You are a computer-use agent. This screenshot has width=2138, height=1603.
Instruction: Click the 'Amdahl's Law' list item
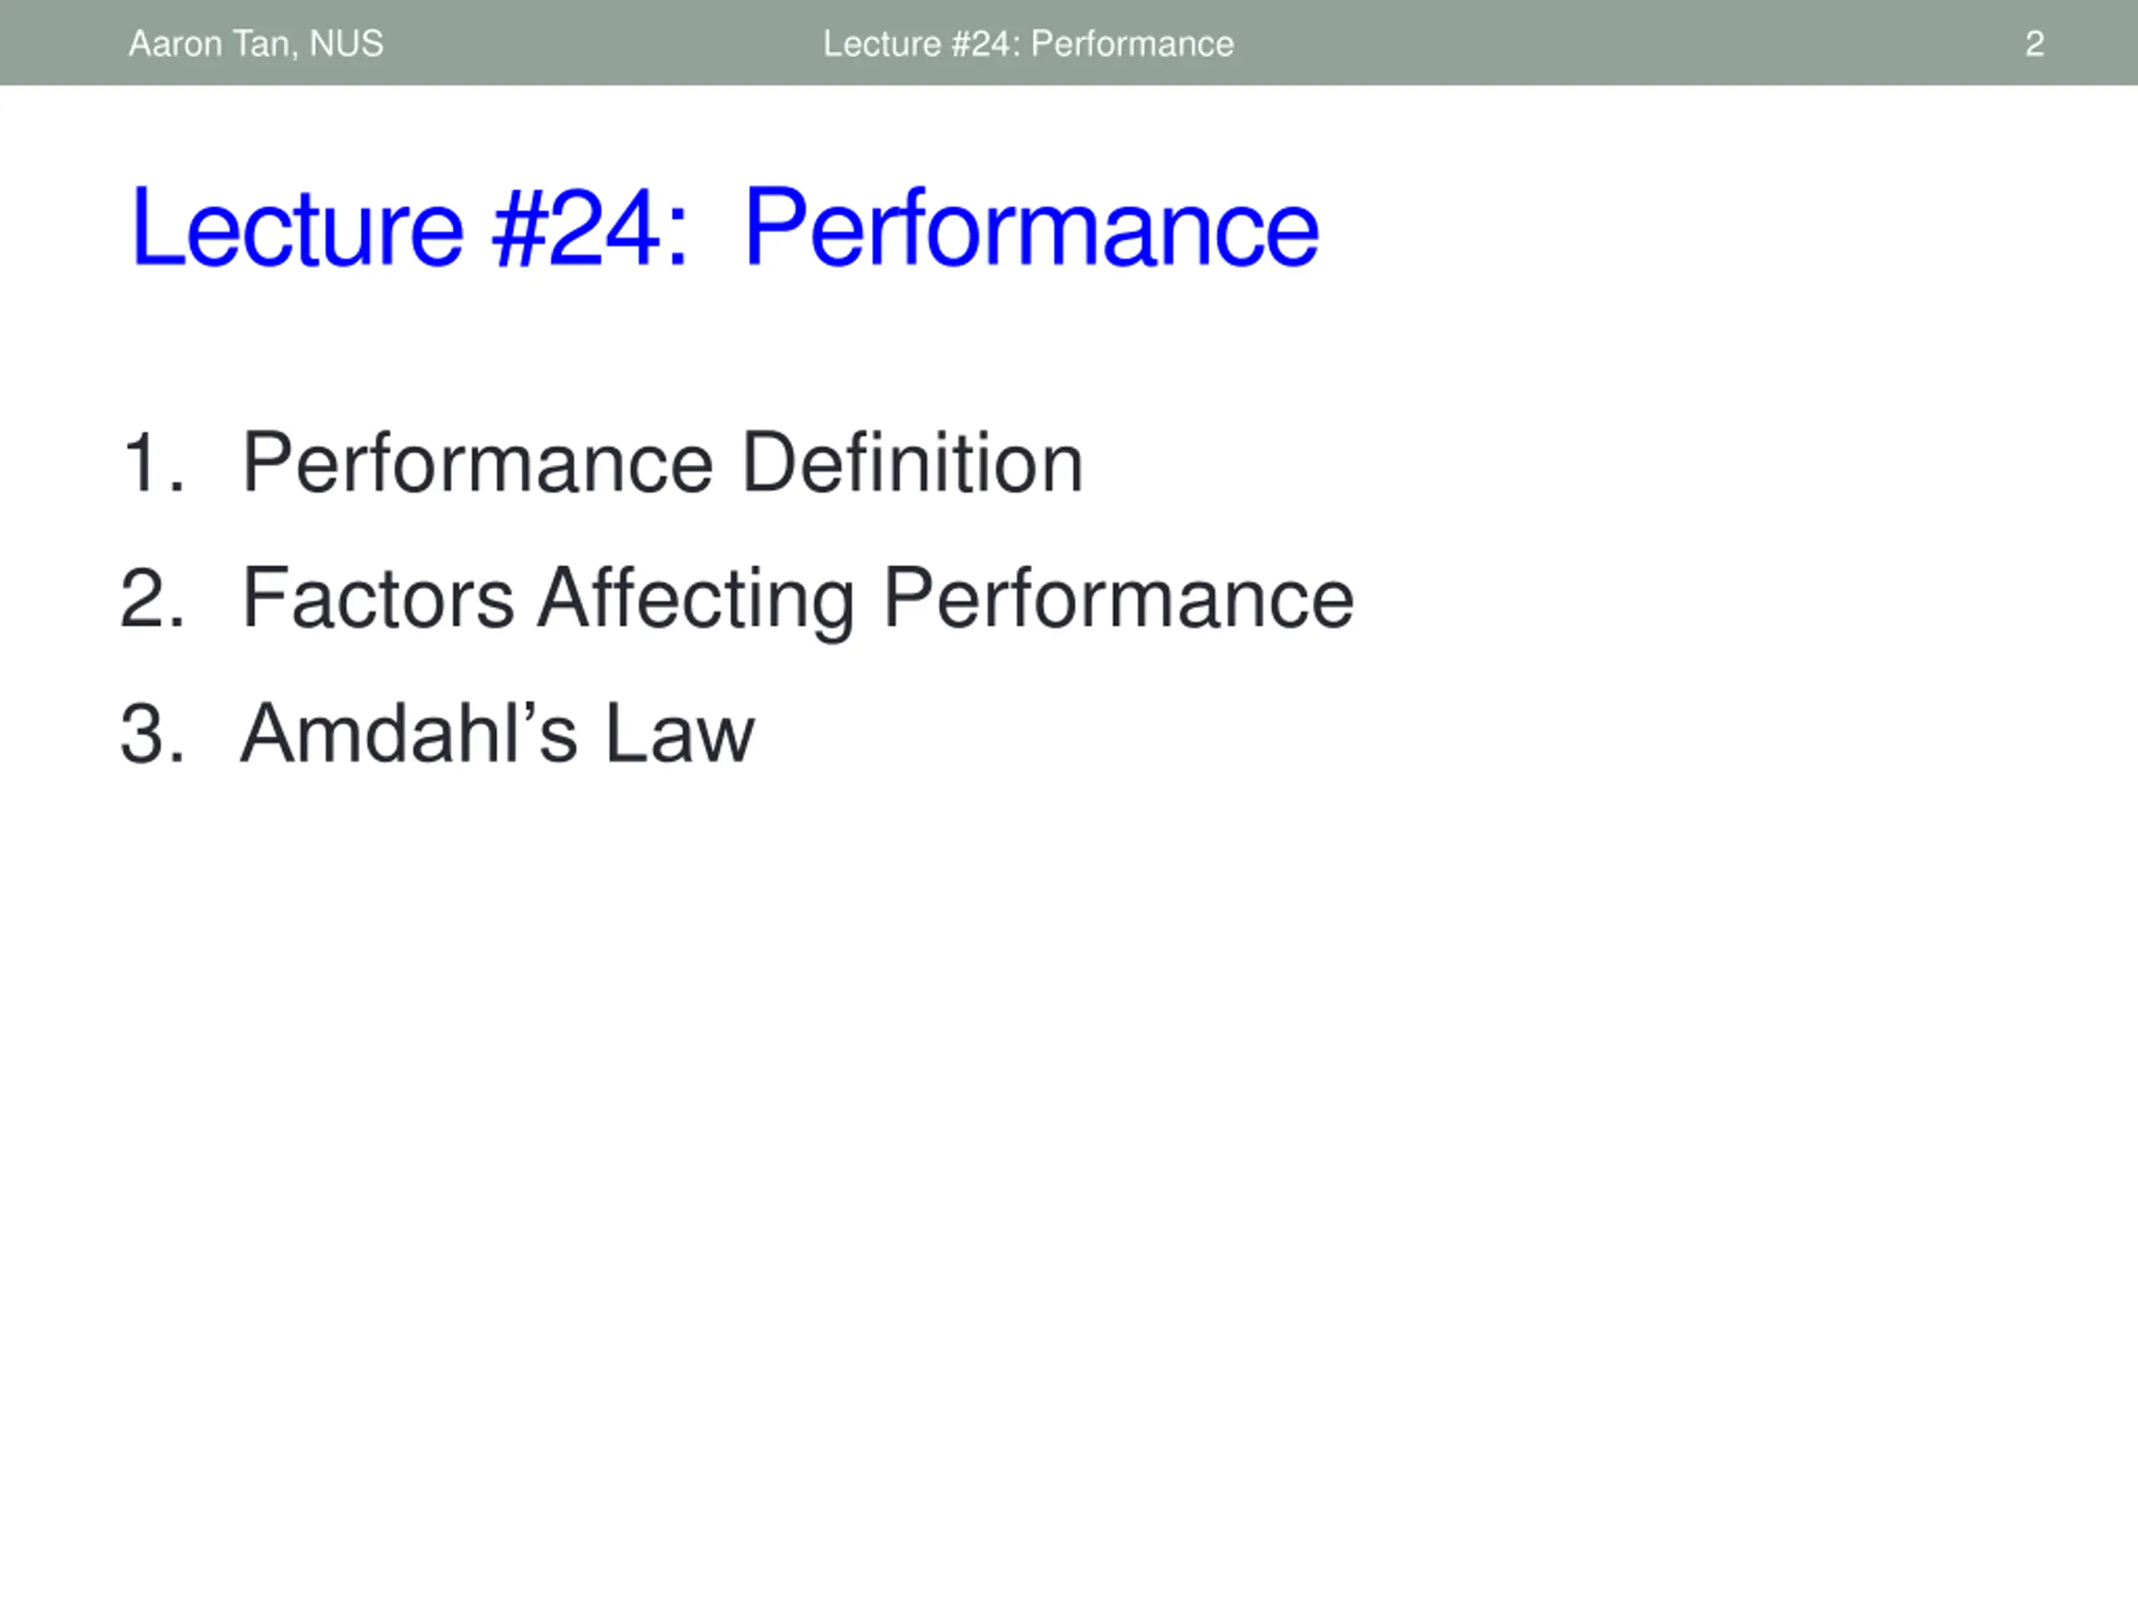(497, 733)
